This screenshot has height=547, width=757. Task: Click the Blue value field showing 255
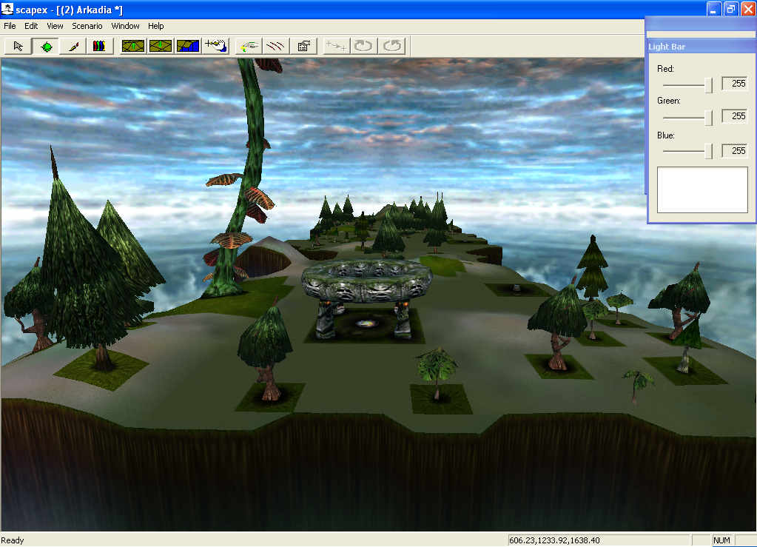point(734,151)
